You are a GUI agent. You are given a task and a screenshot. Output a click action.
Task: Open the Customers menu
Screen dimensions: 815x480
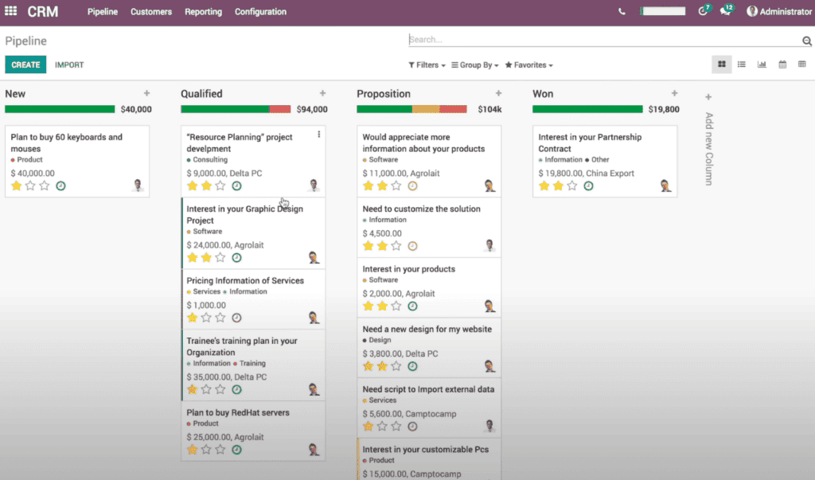coord(151,11)
